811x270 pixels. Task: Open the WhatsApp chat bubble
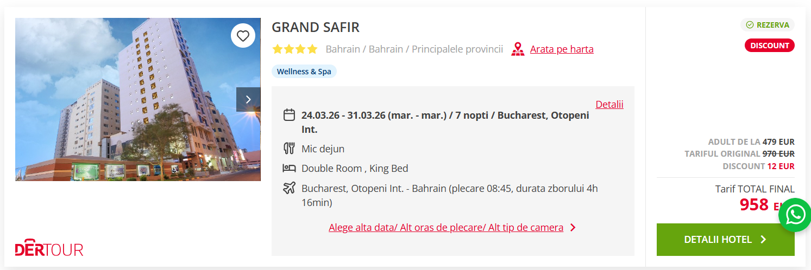[x=795, y=215]
